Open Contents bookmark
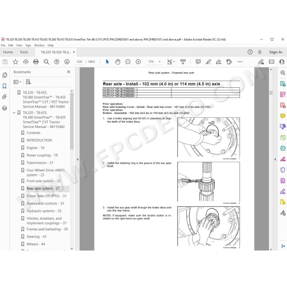This screenshot has height=287, width=287. pos(33,133)
